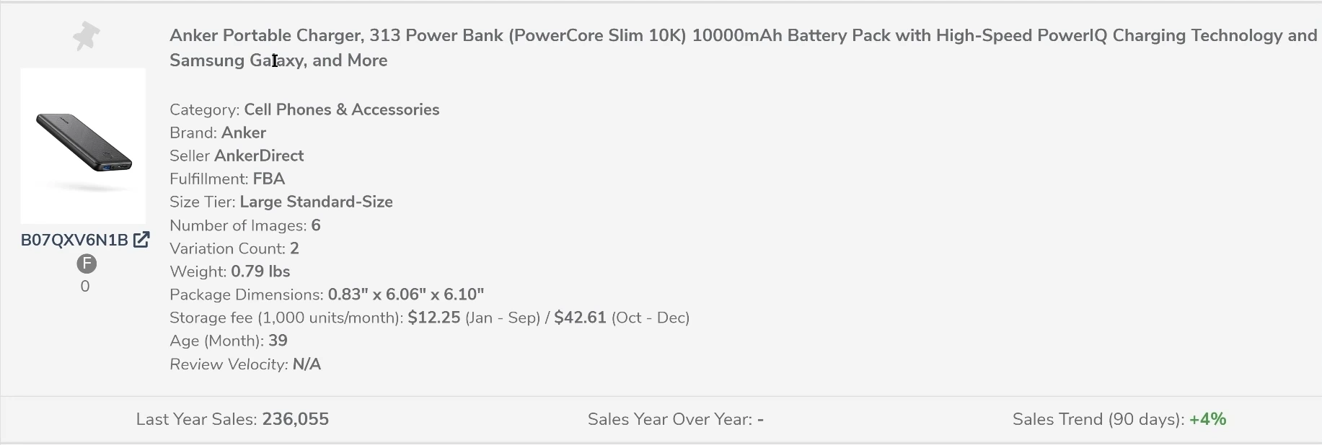
Task: Pin this product with the pushpin icon
Action: pyautogui.click(x=86, y=36)
